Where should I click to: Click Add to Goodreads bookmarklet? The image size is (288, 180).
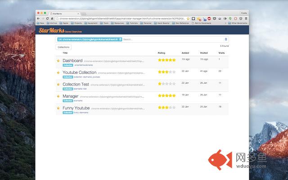pos(201,23)
